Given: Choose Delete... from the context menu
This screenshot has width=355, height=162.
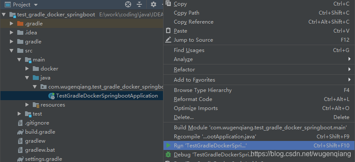Looking at the screenshot, I should (x=259, y=117).
